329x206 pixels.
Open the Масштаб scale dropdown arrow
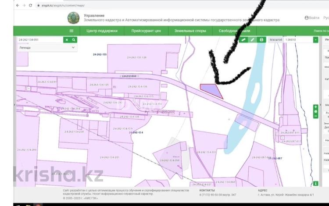(x=315, y=39)
